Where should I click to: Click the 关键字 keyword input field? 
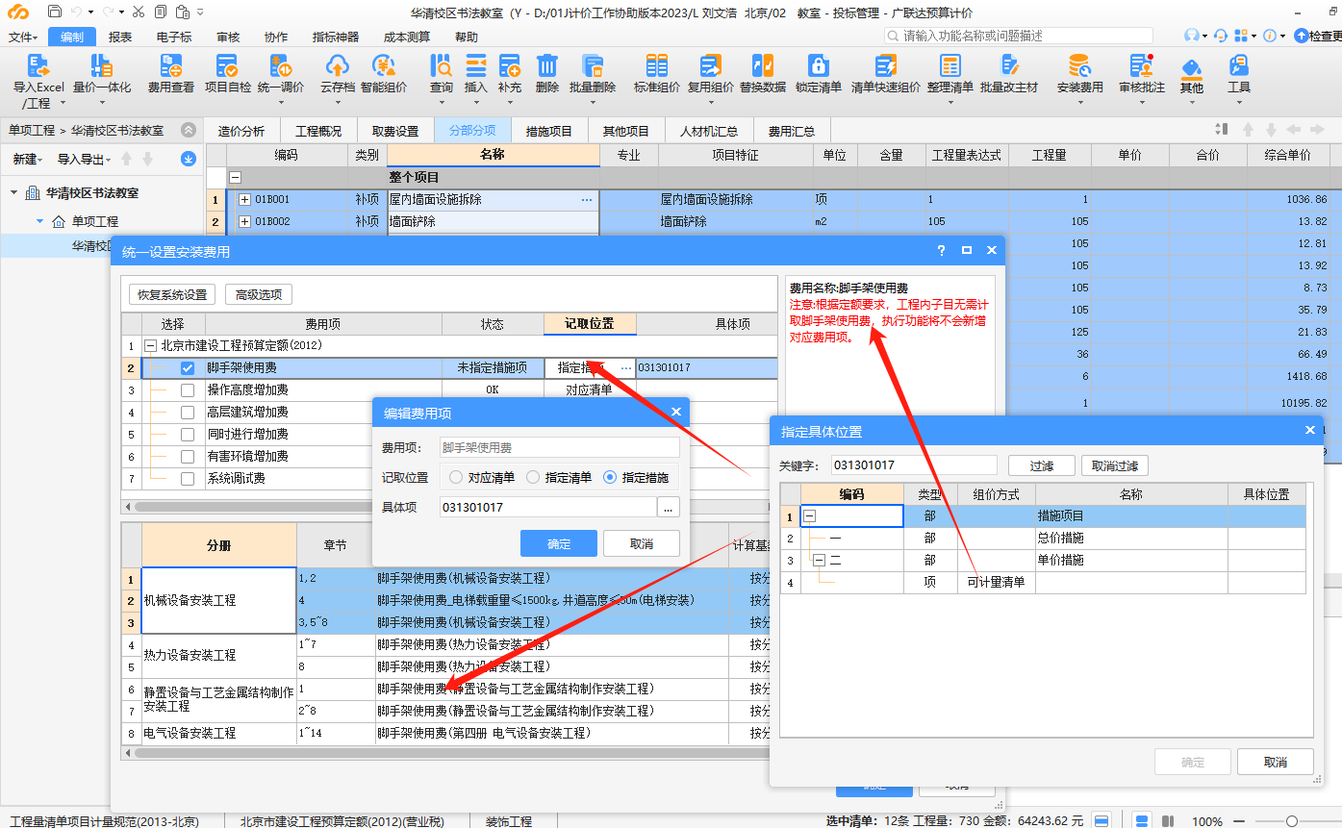(x=914, y=465)
